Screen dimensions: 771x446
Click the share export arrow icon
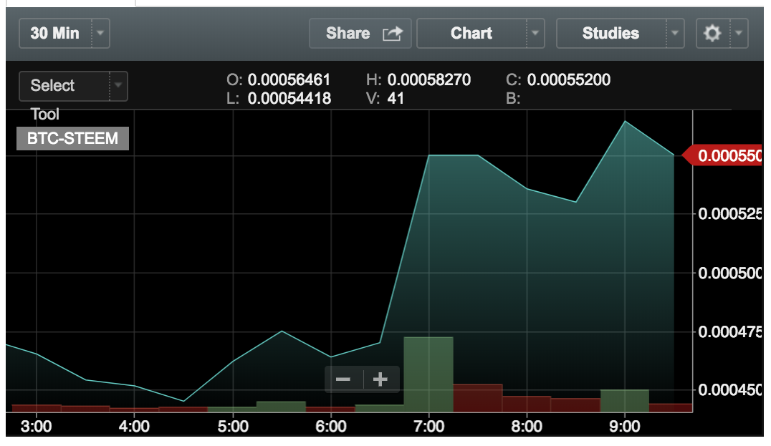(393, 34)
